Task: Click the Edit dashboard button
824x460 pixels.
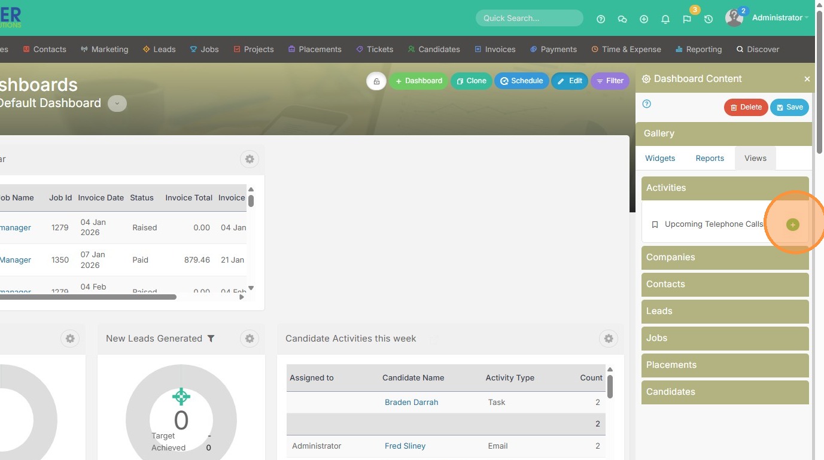Action: pos(570,81)
